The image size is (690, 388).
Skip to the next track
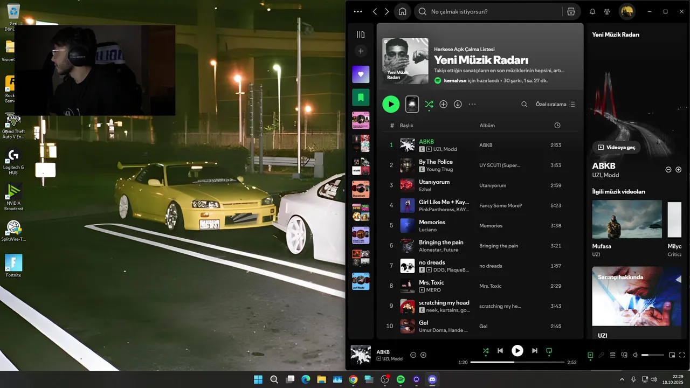coord(534,351)
